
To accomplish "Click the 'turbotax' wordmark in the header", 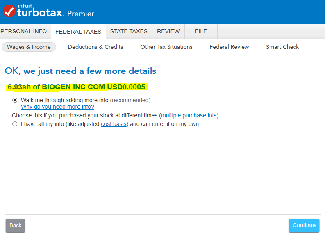I will pos(40,12).
